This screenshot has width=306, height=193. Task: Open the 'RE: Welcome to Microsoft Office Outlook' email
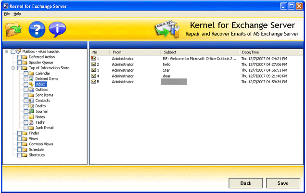200,59
